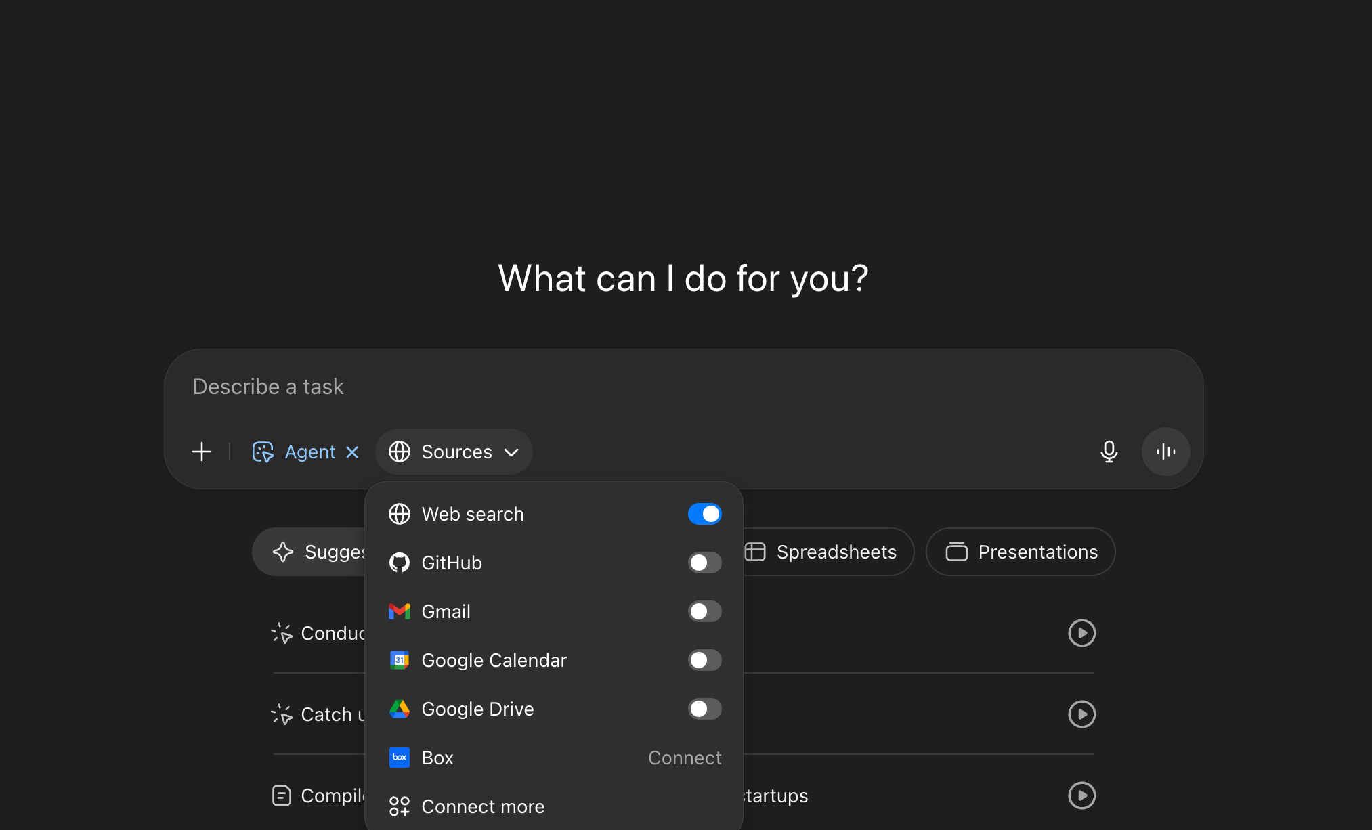The image size is (1372, 830).
Task: Select the Presentations tab
Action: (1021, 552)
